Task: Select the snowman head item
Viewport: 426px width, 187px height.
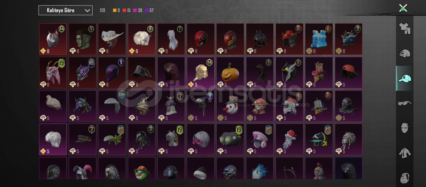Action: 230,106
